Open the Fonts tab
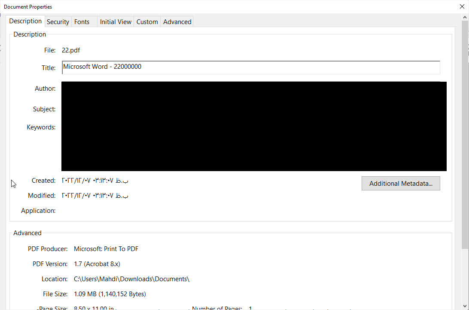Screen dimensions: 469x310 [84, 22]
